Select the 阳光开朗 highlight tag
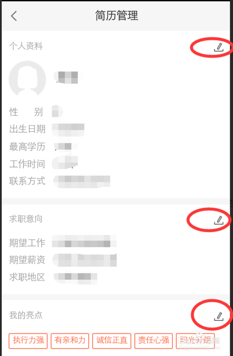The image size is (233, 356). [195, 341]
